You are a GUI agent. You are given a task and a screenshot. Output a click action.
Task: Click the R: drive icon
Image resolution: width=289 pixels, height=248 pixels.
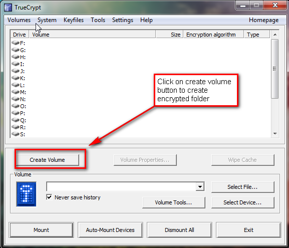(x=16, y=127)
